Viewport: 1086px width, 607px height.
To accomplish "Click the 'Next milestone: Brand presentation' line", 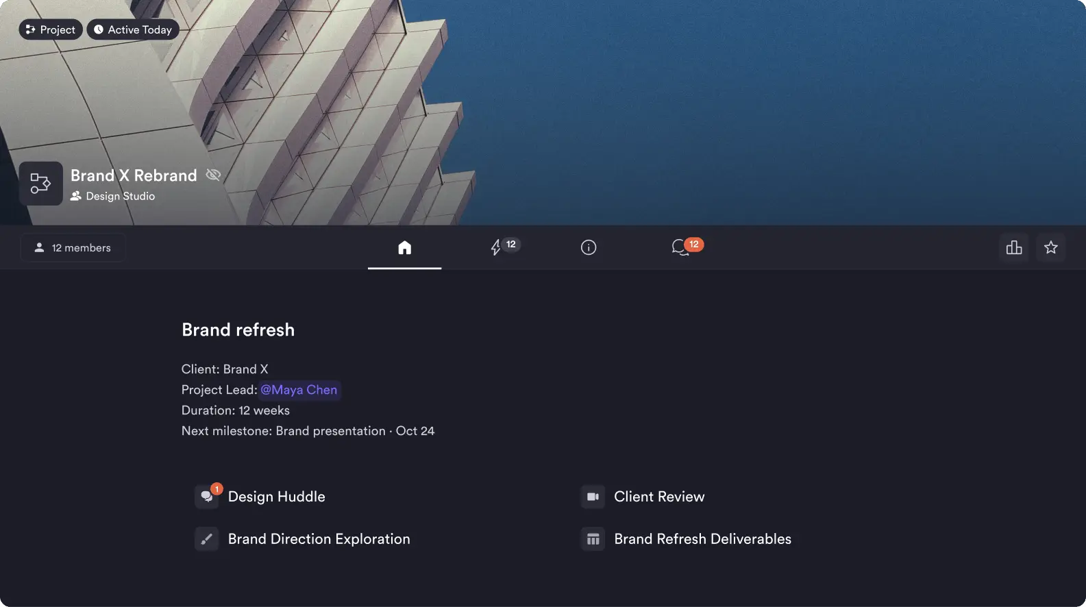I will tap(308, 431).
